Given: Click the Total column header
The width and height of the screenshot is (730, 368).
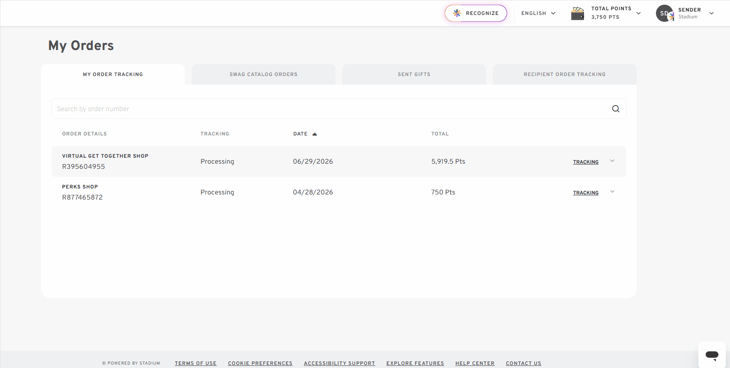Looking at the screenshot, I should click(x=440, y=134).
